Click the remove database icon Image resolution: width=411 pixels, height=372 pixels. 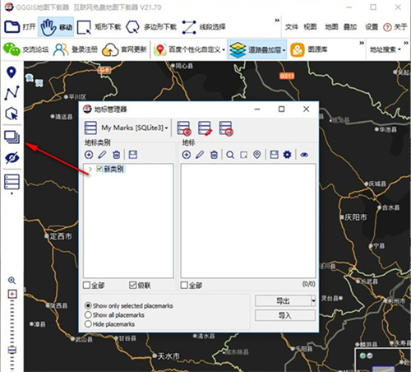click(226, 128)
